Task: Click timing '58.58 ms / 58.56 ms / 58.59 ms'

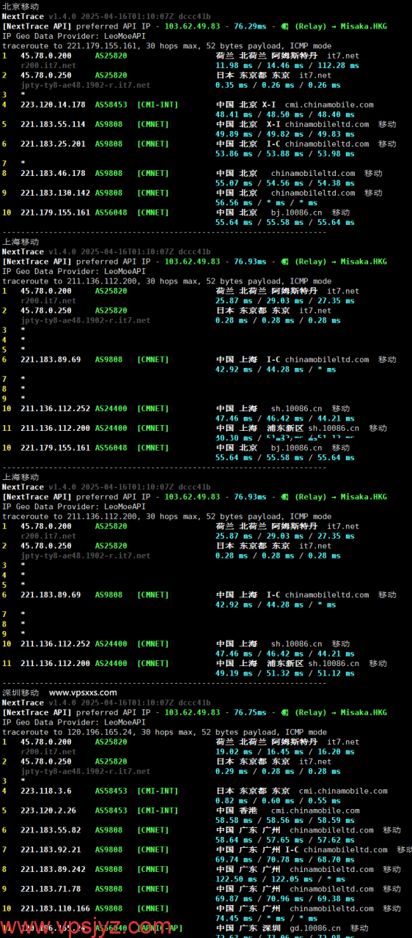Action: (x=284, y=821)
